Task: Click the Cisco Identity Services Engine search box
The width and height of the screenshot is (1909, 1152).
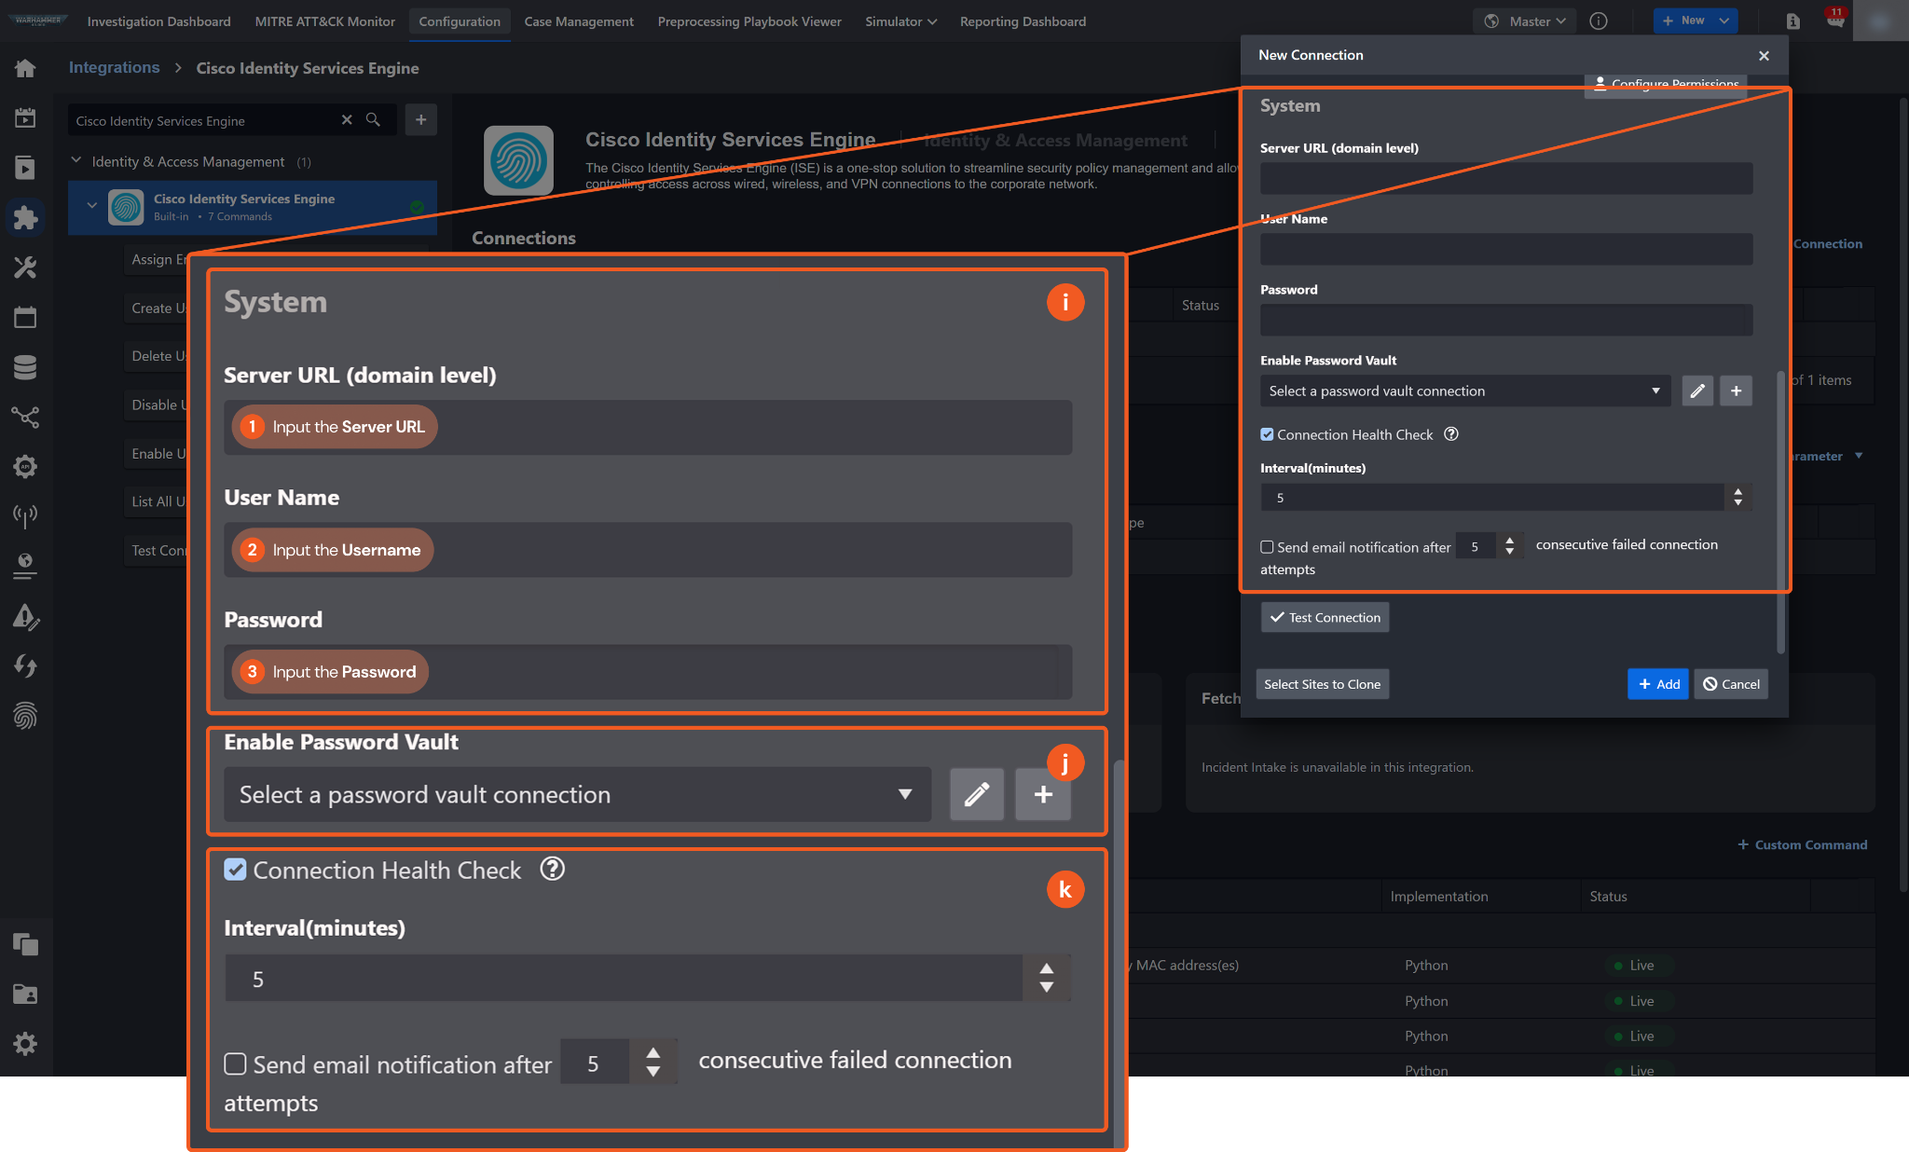Action: [x=204, y=120]
